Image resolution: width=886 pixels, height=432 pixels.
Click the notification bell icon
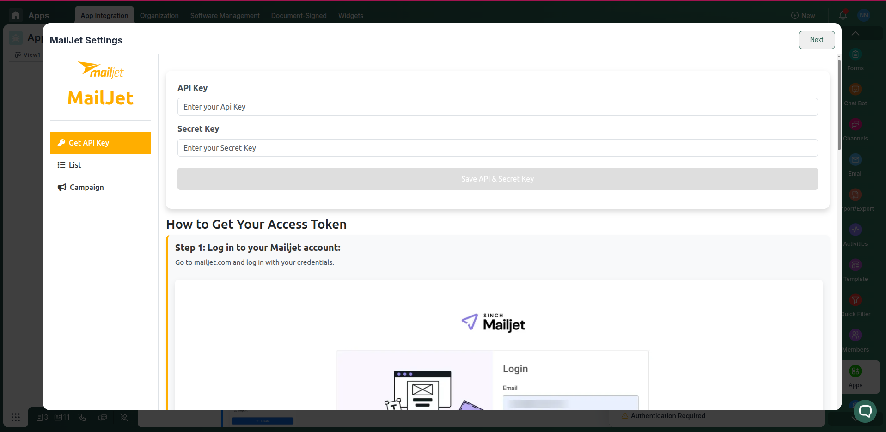[843, 15]
